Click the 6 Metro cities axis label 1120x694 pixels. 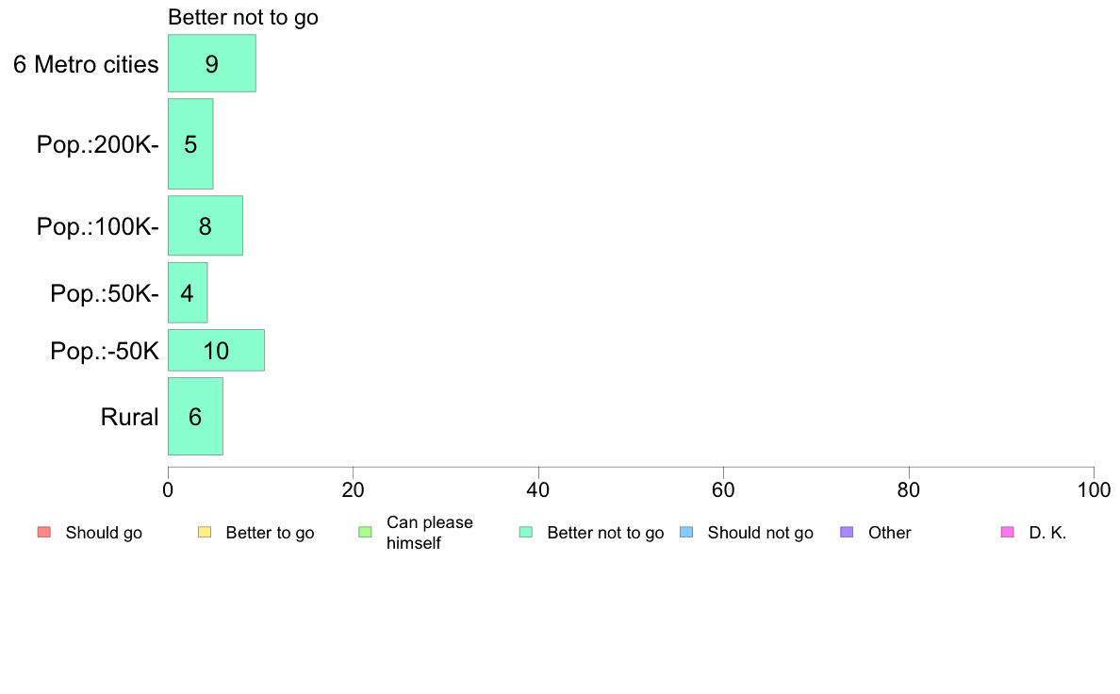[86, 64]
